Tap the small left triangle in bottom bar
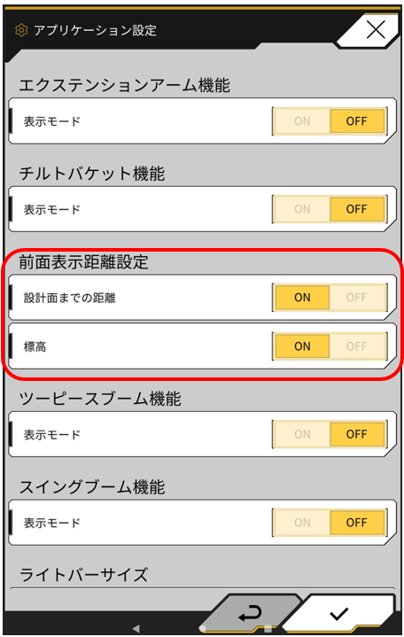404x637 pixels. click(136, 628)
